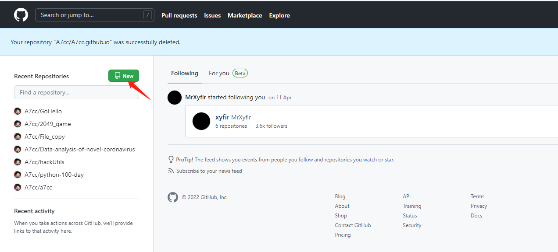This screenshot has height=252, width=558.
Task: Open Marketplace from the top navigation
Action: coord(245,15)
